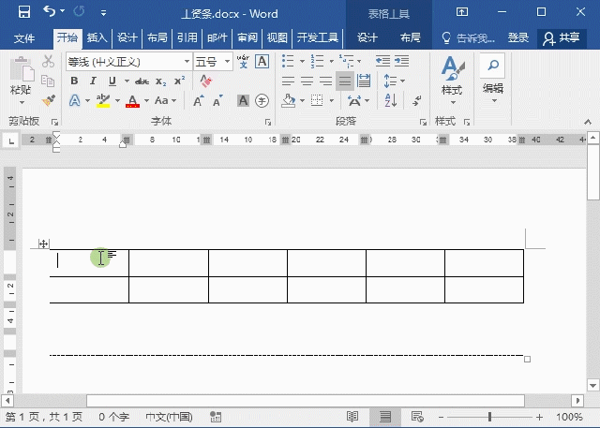Open the borders dropdown arrow
This screenshot has height=428, width=600.
click(x=332, y=101)
